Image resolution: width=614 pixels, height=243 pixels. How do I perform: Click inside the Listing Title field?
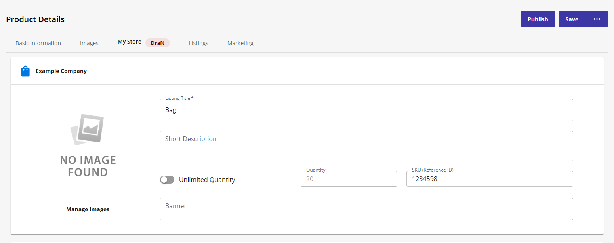(x=366, y=110)
